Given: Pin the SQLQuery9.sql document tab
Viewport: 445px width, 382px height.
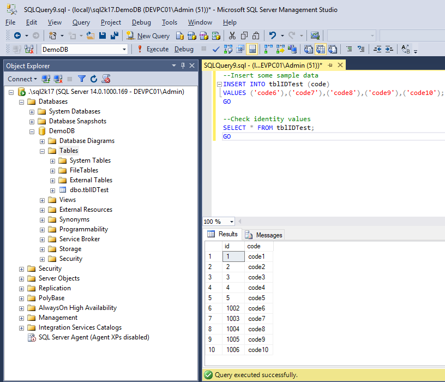Looking at the screenshot, I should (330, 65).
